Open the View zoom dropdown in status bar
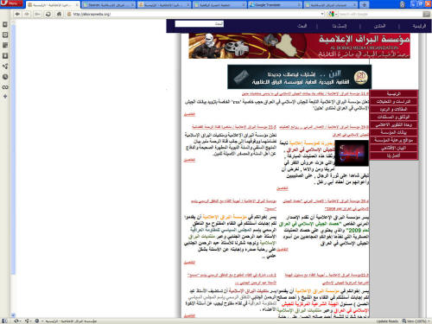432x324 pixels. click(416, 321)
